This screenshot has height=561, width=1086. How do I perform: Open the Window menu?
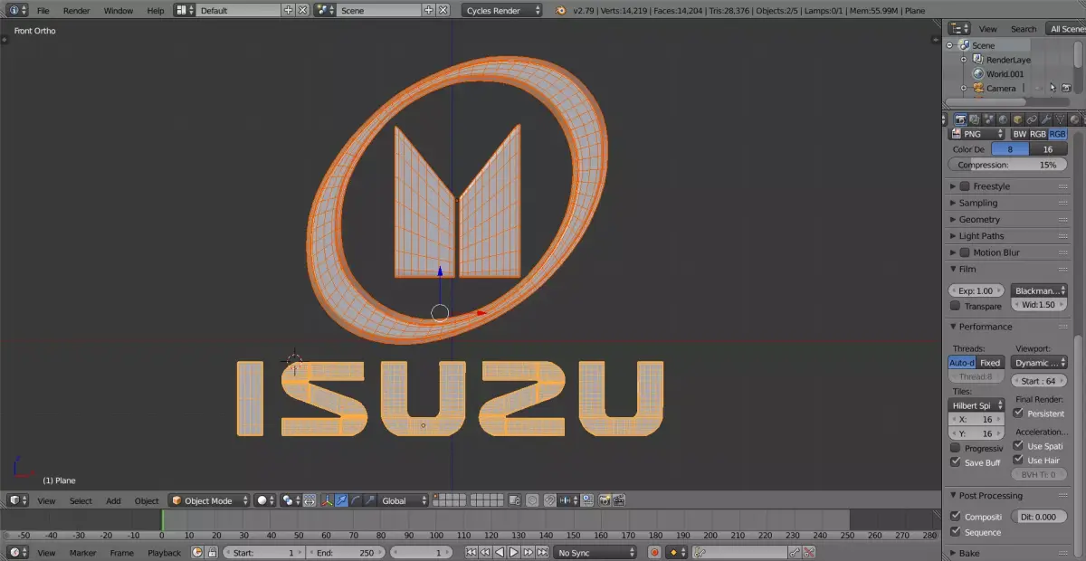(x=118, y=10)
